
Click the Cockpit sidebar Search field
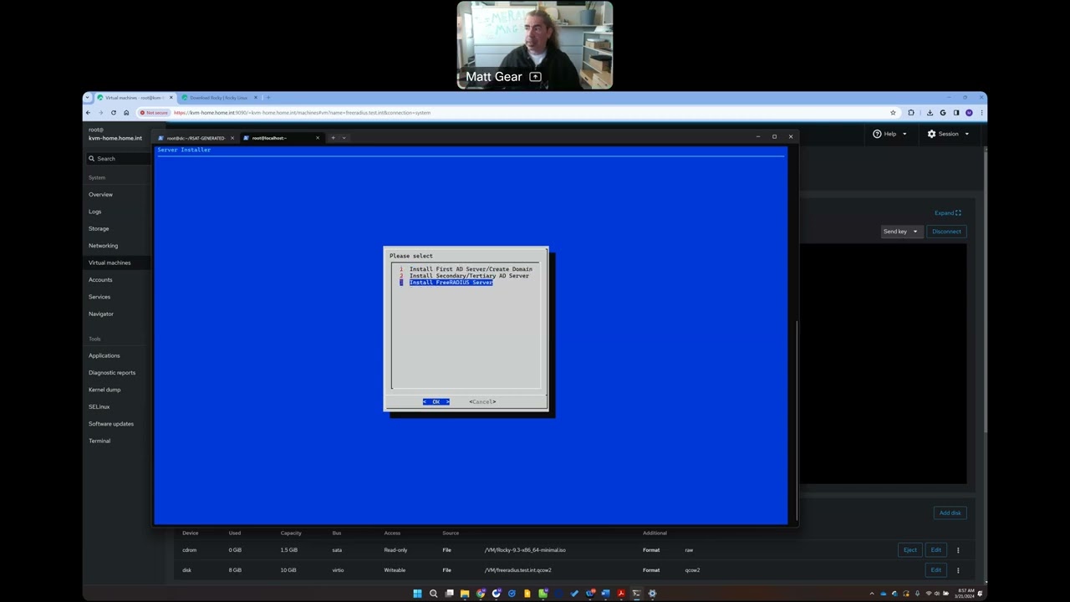pos(116,159)
